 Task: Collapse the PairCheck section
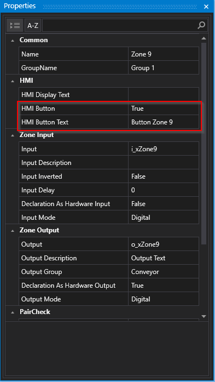click(x=13, y=312)
